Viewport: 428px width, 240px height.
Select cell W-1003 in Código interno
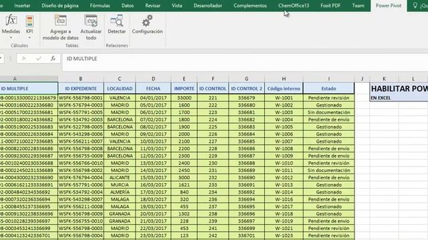[284, 112]
